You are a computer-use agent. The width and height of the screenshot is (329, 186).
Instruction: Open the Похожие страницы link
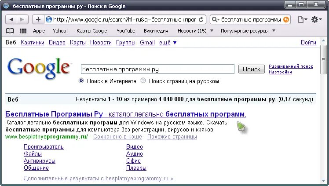coord(172,137)
